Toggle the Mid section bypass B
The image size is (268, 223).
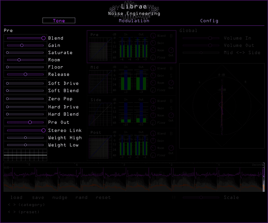point(171,68)
